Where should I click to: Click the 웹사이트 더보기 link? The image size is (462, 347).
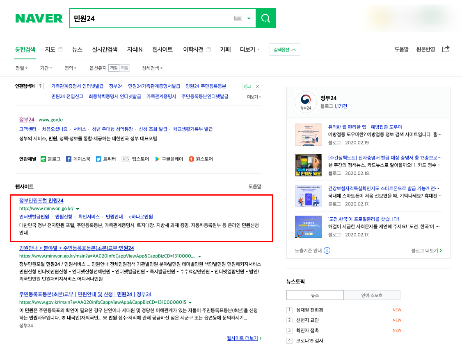pos(244,338)
